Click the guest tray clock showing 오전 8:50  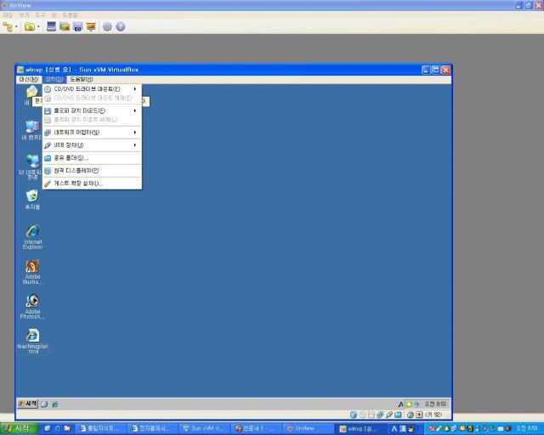[435, 404]
